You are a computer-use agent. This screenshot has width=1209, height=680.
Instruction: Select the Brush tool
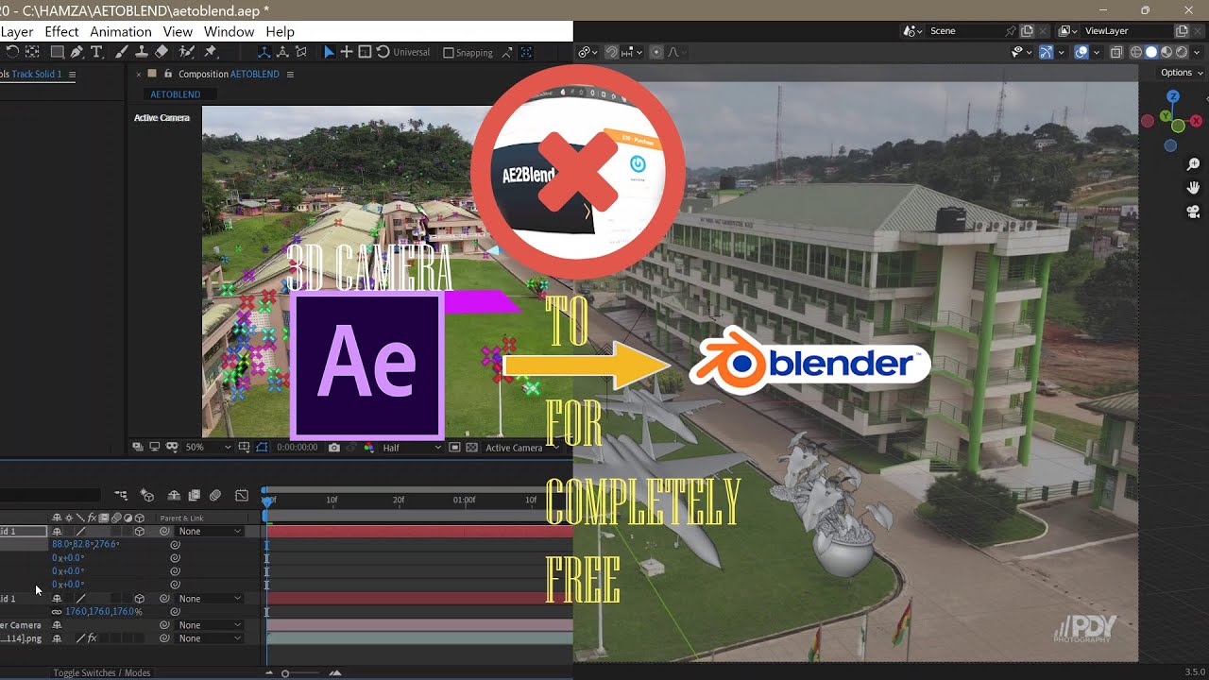(122, 52)
